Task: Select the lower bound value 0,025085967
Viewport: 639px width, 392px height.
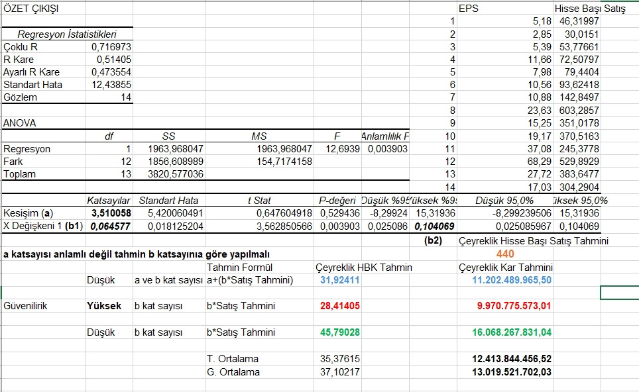Action: pyautogui.click(x=524, y=226)
